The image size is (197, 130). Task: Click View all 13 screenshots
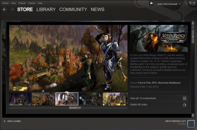tap(143, 98)
